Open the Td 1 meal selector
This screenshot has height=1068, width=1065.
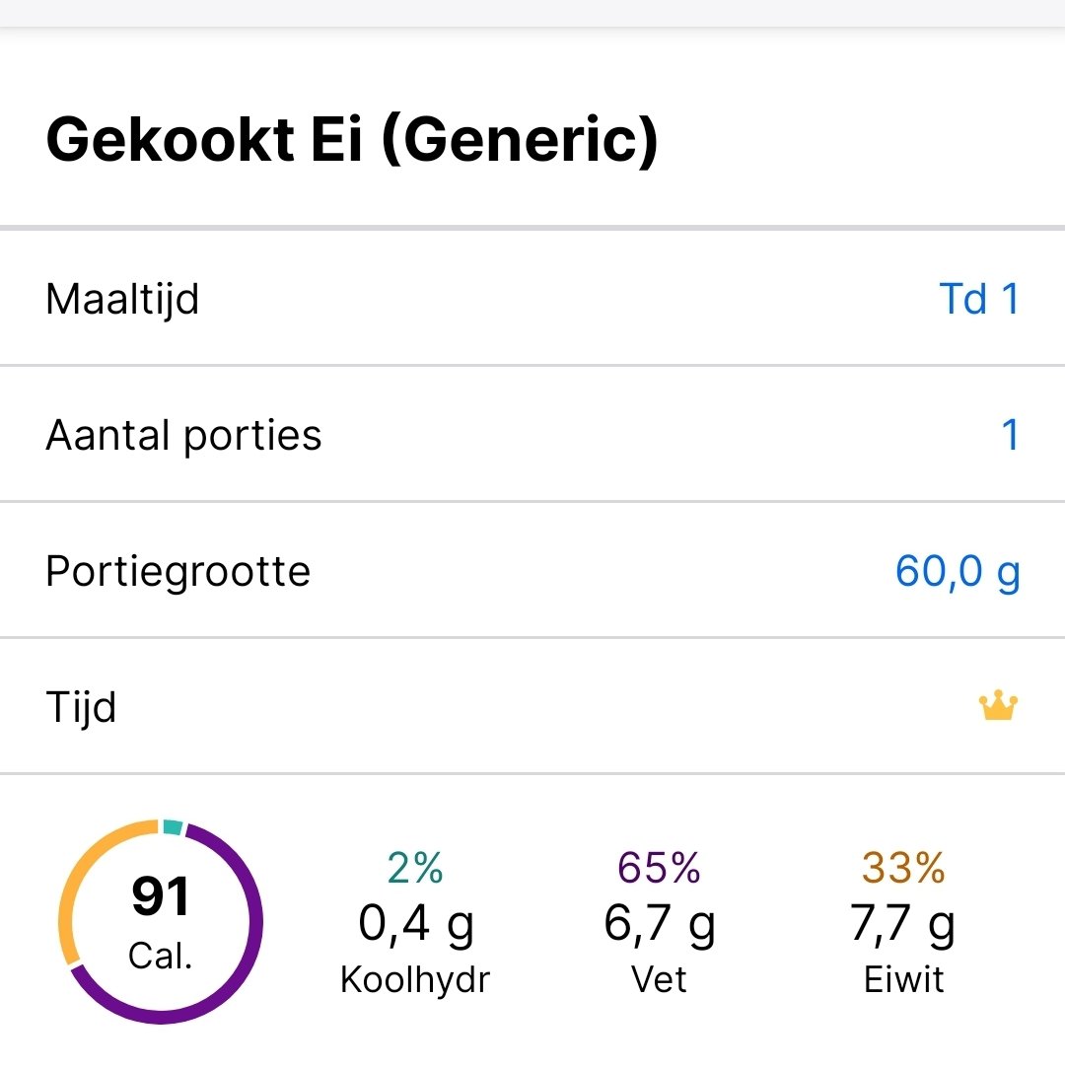click(x=978, y=299)
